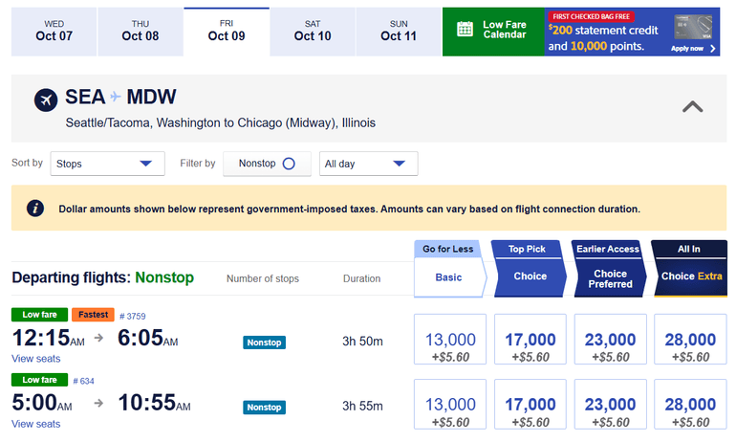Select the Sun Oct 11 date tab
736x442 pixels.
399,32
